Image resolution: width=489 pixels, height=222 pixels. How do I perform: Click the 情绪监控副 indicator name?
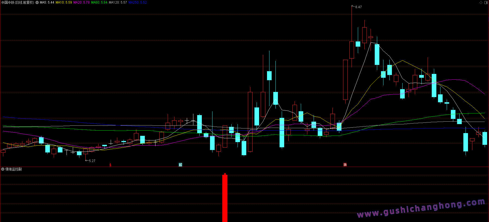(x=14, y=169)
